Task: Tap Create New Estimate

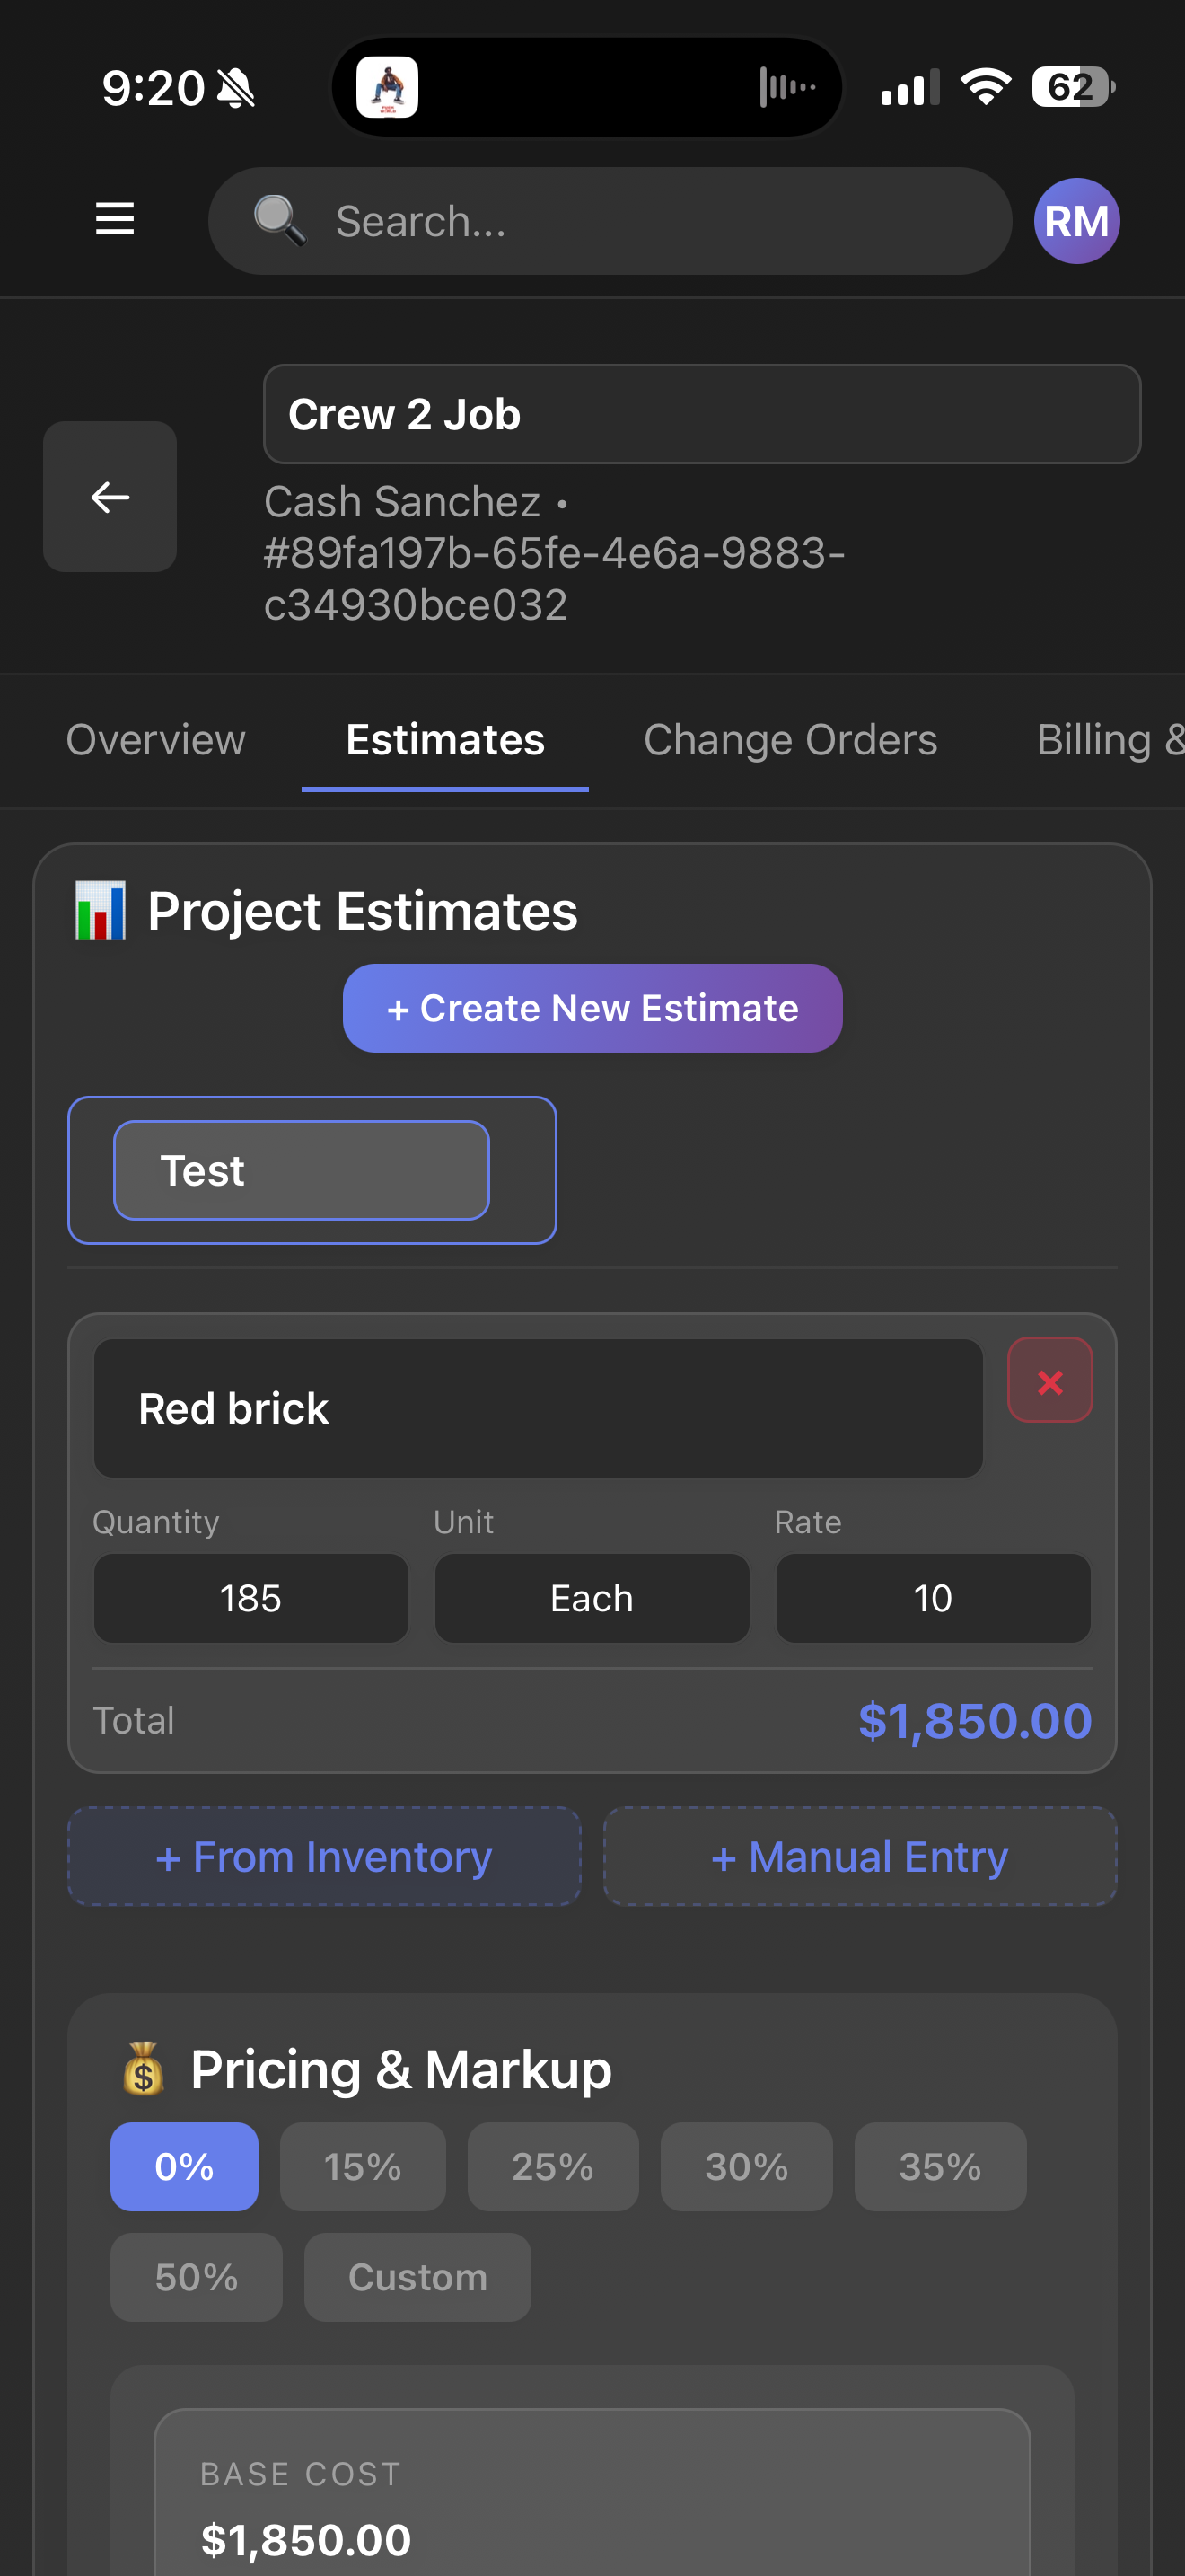Action: pos(592,1008)
